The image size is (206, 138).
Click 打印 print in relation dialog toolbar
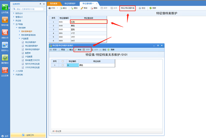53,50
